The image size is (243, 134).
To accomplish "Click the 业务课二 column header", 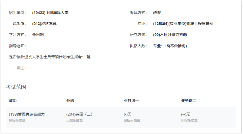I will coord(189,101).
